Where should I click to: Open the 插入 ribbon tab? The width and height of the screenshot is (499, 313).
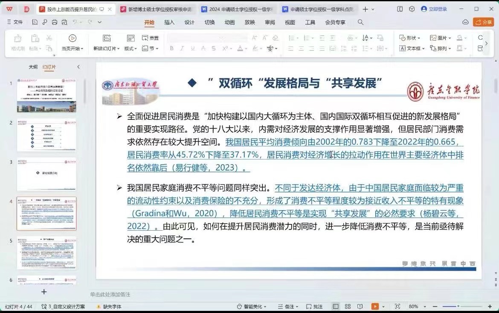click(169, 22)
